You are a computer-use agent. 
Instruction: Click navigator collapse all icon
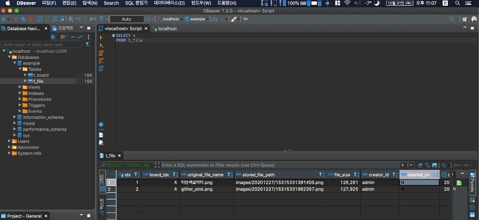(x=73, y=37)
